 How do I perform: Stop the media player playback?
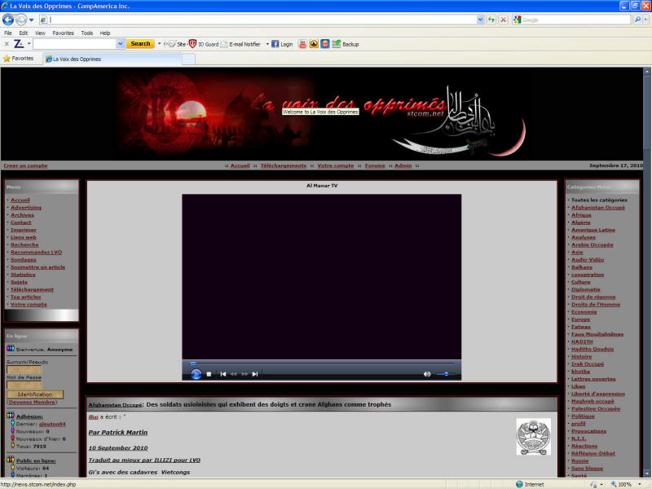[x=209, y=374]
